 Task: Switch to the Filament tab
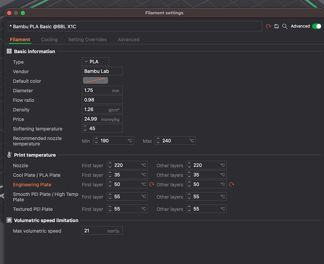pos(20,39)
